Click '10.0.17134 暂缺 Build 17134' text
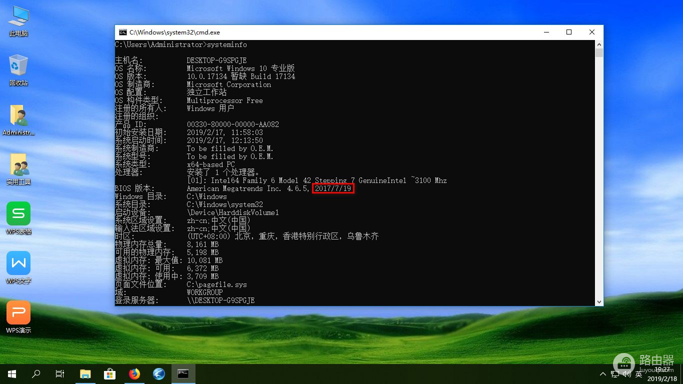 (240, 76)
